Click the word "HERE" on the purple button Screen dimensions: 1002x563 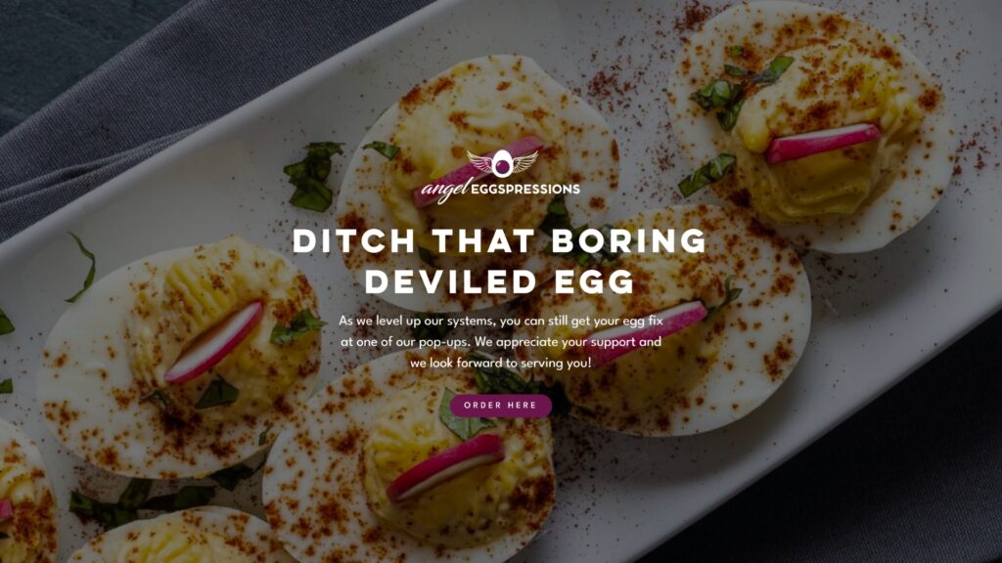tap(523, 406)
